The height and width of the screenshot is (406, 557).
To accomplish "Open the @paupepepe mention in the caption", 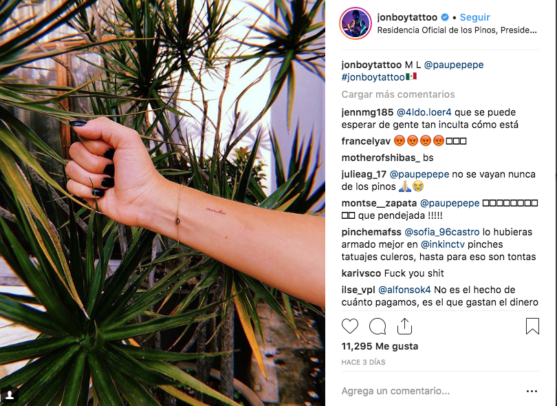I will click(454, 65).
